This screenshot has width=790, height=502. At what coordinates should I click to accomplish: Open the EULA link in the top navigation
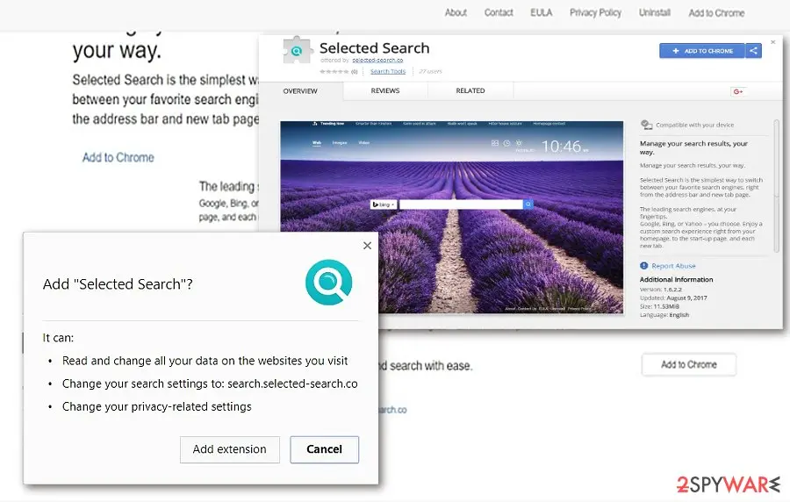click(541, 12)
